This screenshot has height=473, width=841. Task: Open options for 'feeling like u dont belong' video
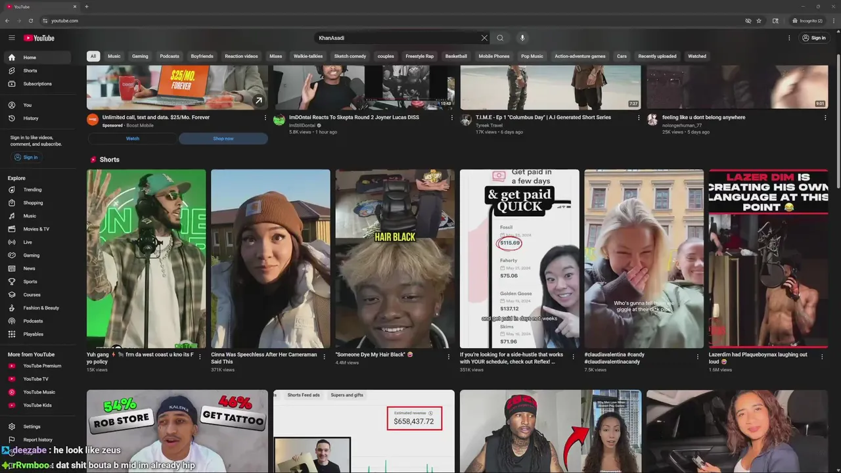click(825, 118)
